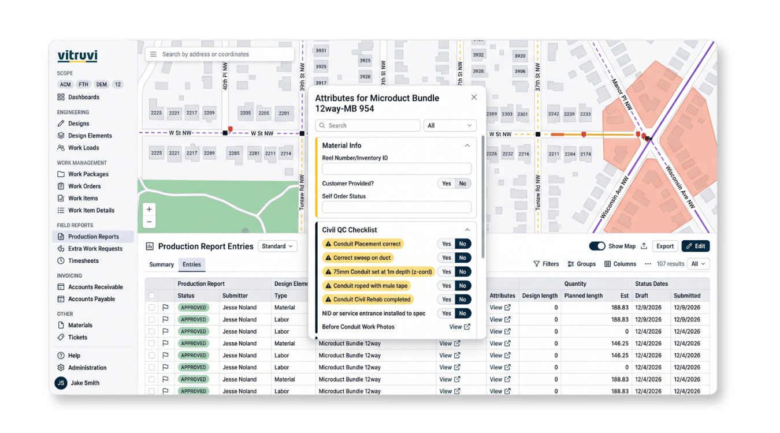Open the Filters button
This screenshot has height=433, width=780.
[x=546, y=264]
